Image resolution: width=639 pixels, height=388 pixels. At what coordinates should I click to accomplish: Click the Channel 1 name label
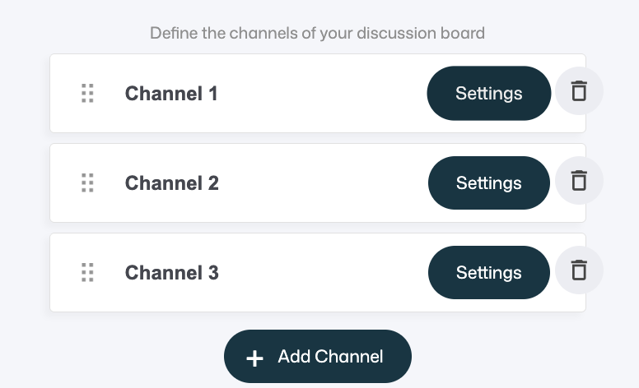point(171,94)
